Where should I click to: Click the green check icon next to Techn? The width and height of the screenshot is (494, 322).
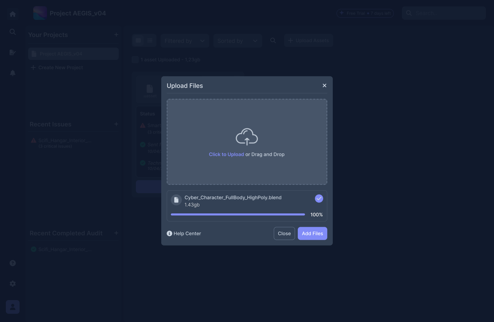[x=143, y=163]
